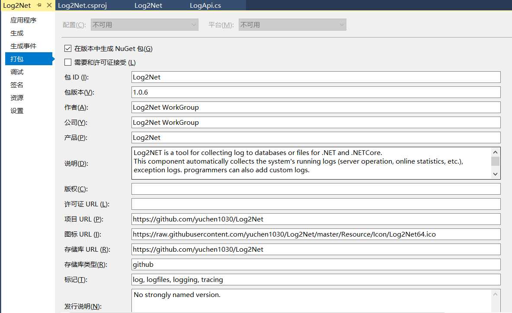
Task: Enable 需要和许可证接受 checkbox
Action: [68, 62]
